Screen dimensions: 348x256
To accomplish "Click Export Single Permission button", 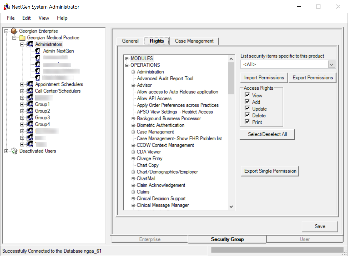I will 270,171.
